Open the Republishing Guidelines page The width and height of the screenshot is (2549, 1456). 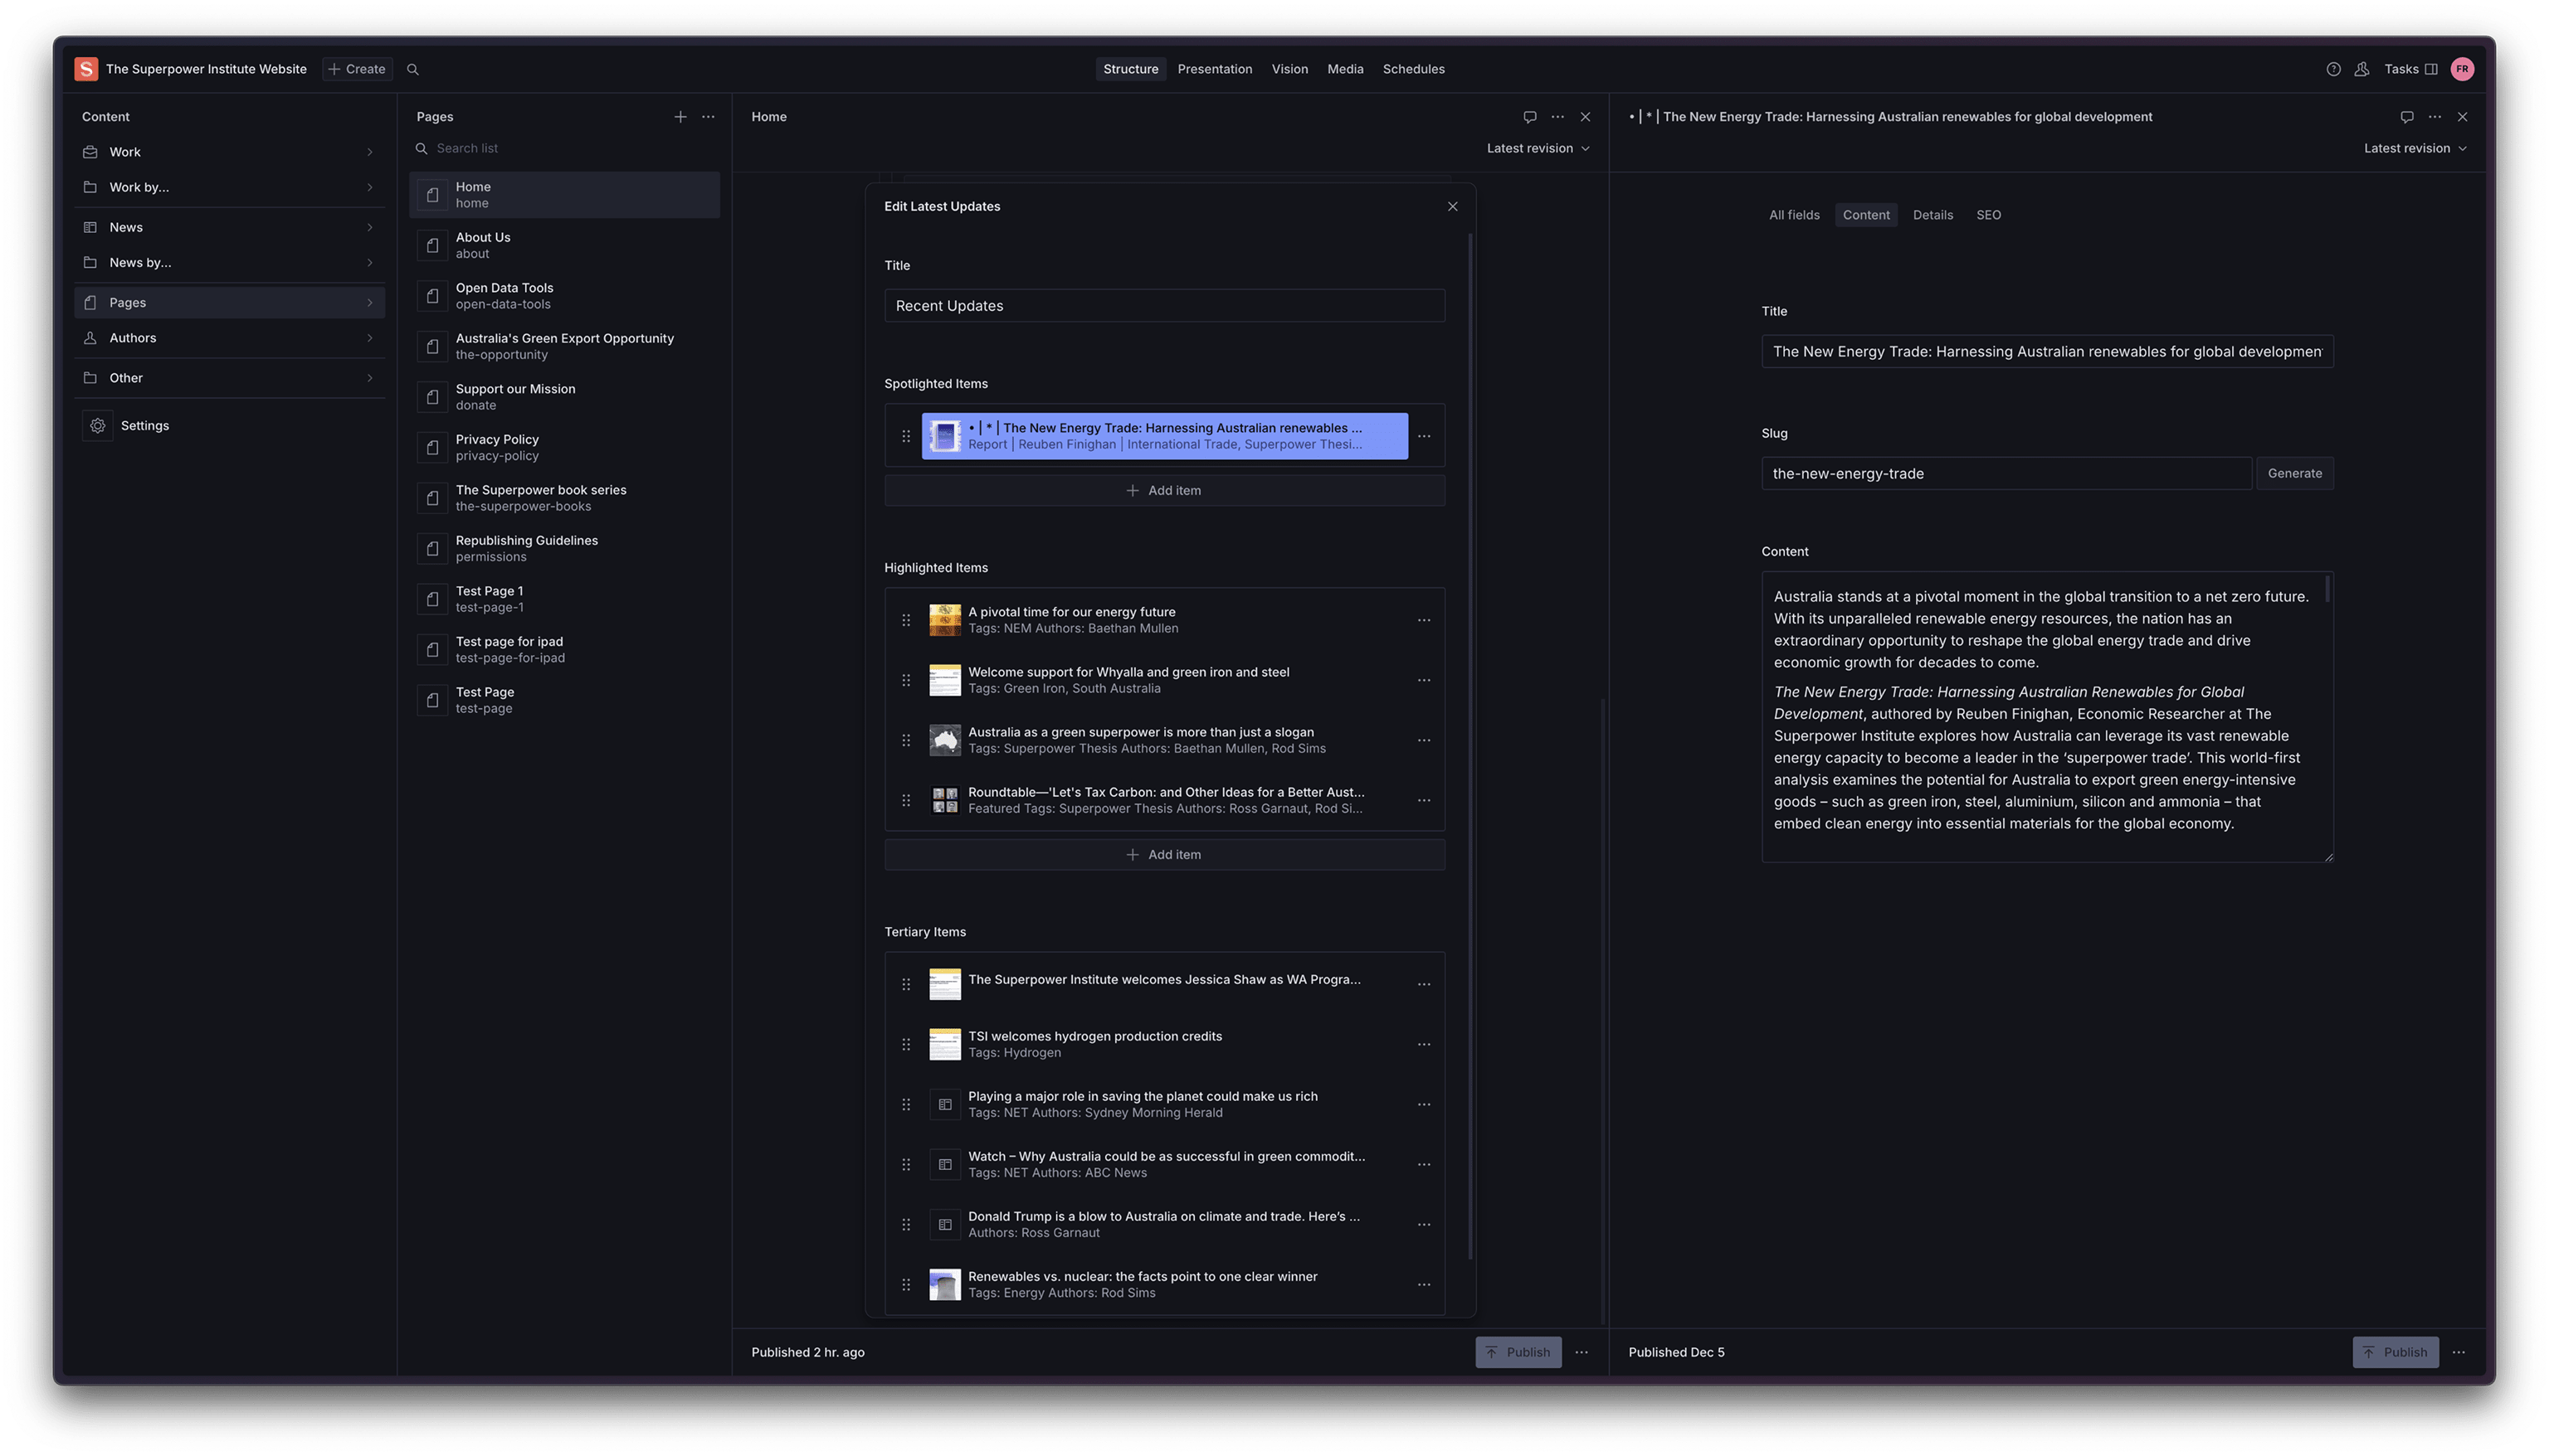pyautogui.click(x=564, y=548)
